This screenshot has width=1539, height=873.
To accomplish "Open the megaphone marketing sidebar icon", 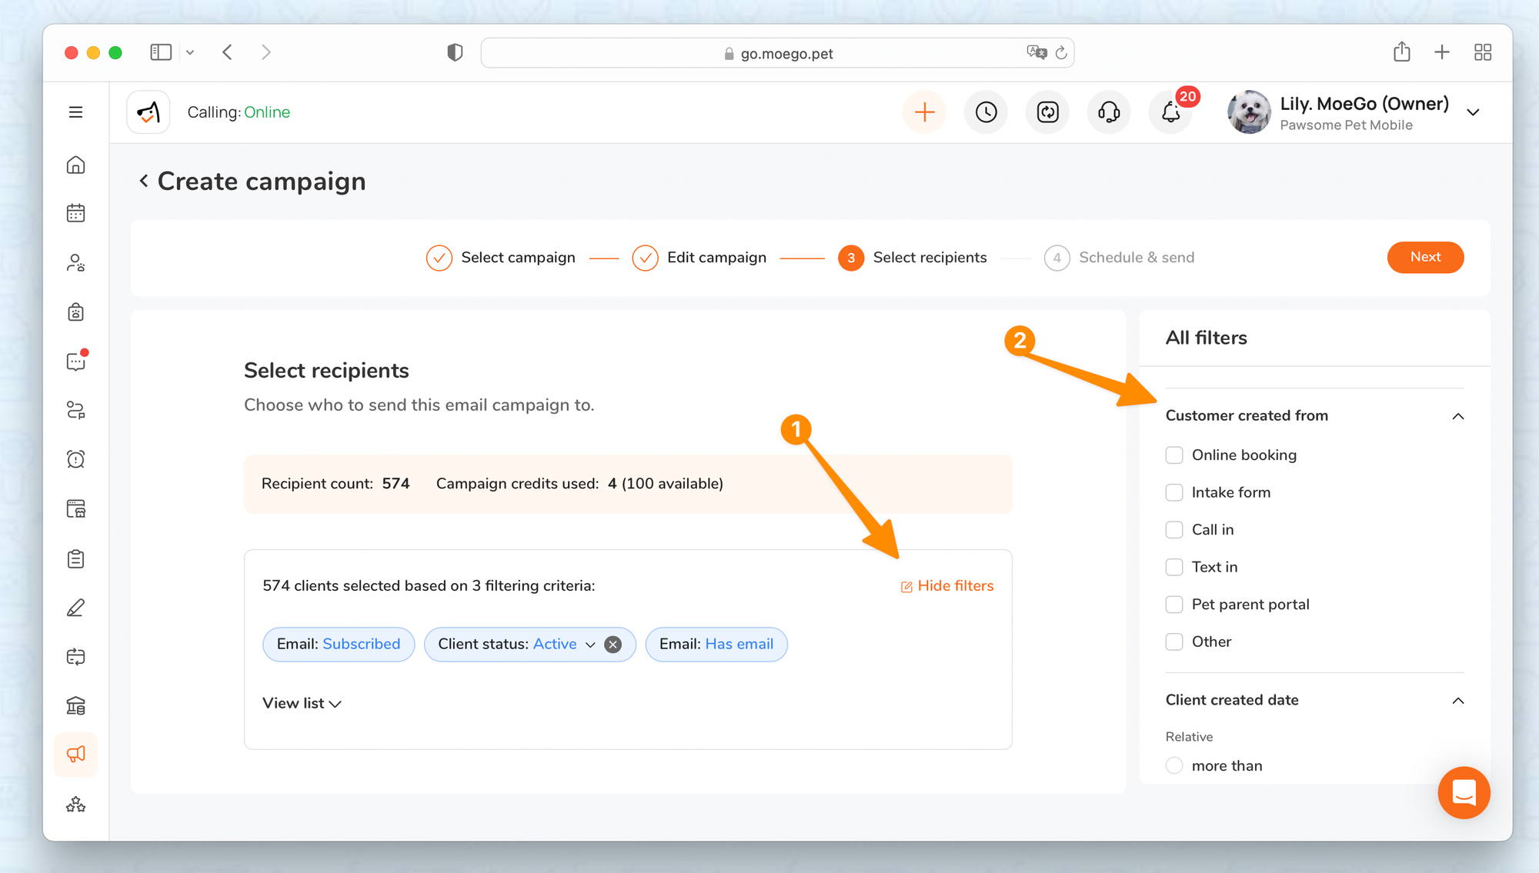I will (x=75, y=755).
